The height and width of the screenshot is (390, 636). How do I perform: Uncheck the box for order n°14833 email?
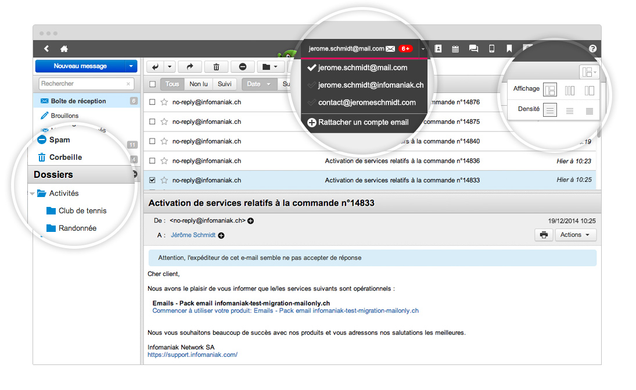pyautogui.click(x=152, y=180)
